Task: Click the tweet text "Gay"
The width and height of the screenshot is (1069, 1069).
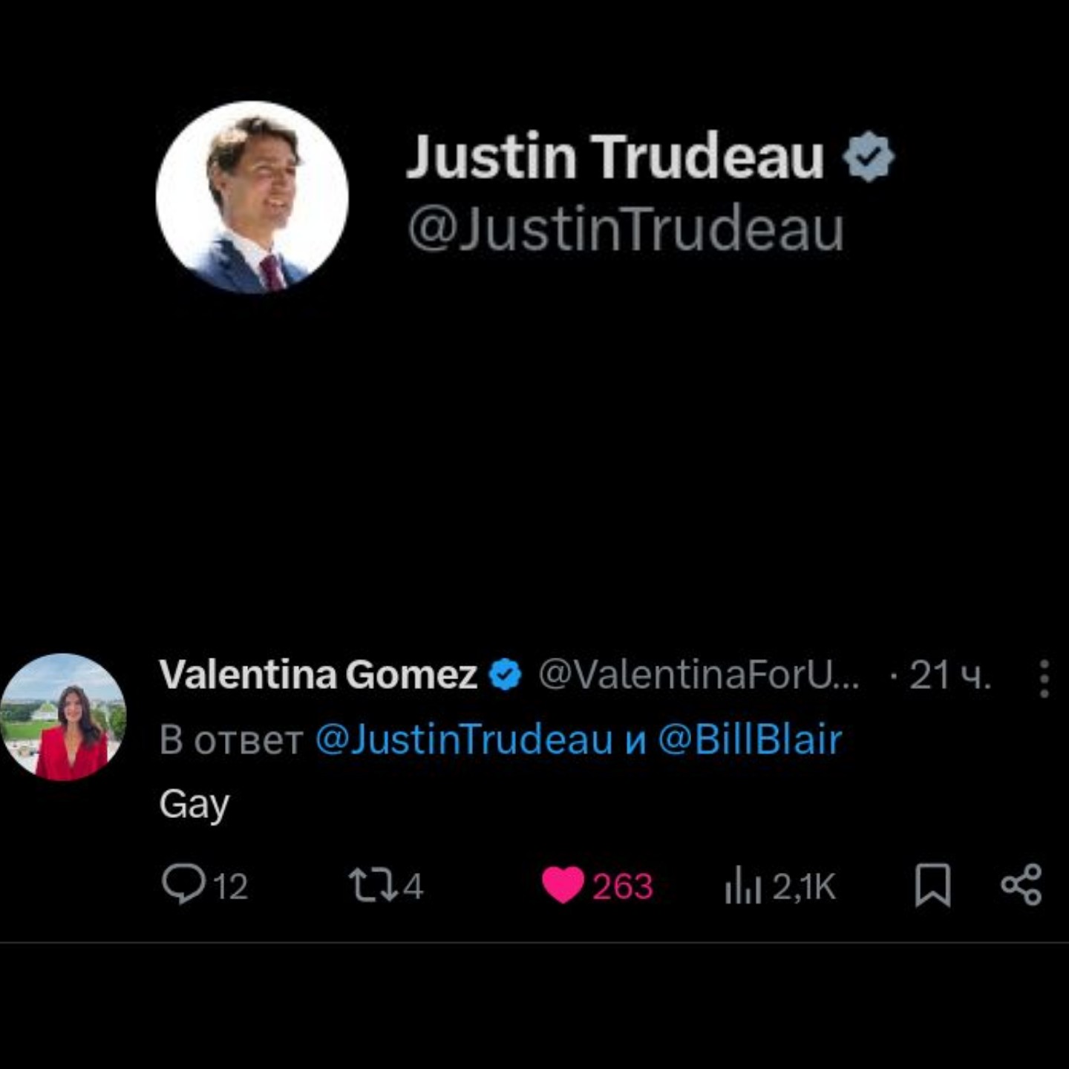Action: tap(194, 805)
